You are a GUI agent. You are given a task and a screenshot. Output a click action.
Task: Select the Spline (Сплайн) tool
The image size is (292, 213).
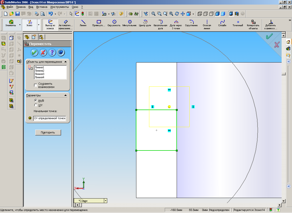(222, 23)
